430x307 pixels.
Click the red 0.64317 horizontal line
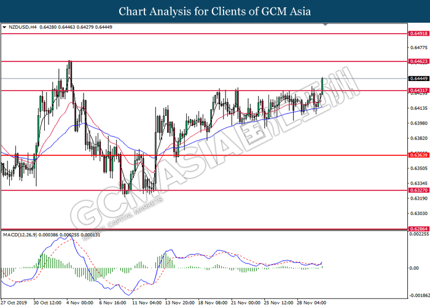point(205,90)
